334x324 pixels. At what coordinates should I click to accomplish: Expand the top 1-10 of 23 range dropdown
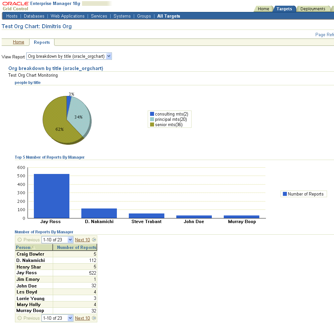[x=70, y=240]
